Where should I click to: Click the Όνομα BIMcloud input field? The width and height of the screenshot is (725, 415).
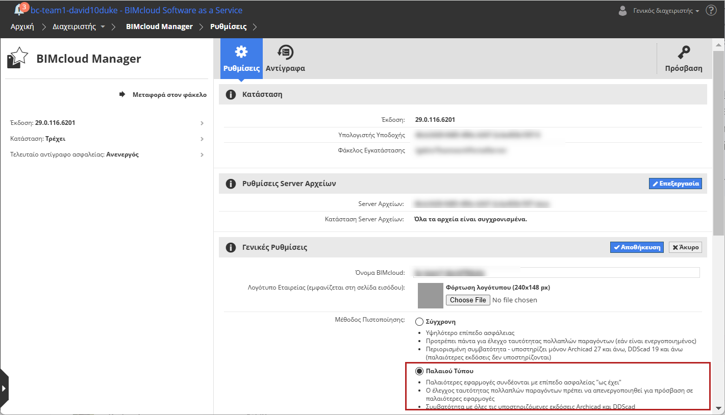pyautogui.click(x=556, y=273)
